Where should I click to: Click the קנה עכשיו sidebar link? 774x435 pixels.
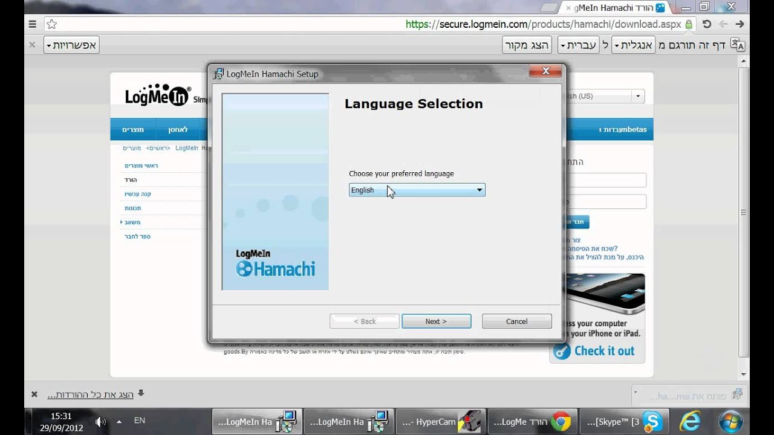(x=138, y=194)
